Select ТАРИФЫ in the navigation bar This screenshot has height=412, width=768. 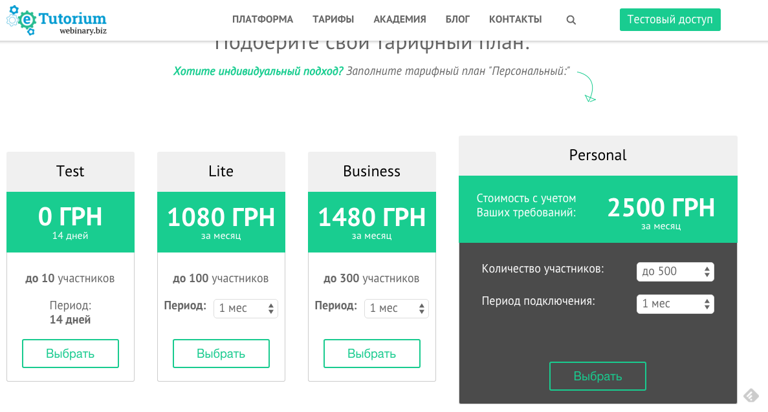pyautogui.click(x=333, y=19)
